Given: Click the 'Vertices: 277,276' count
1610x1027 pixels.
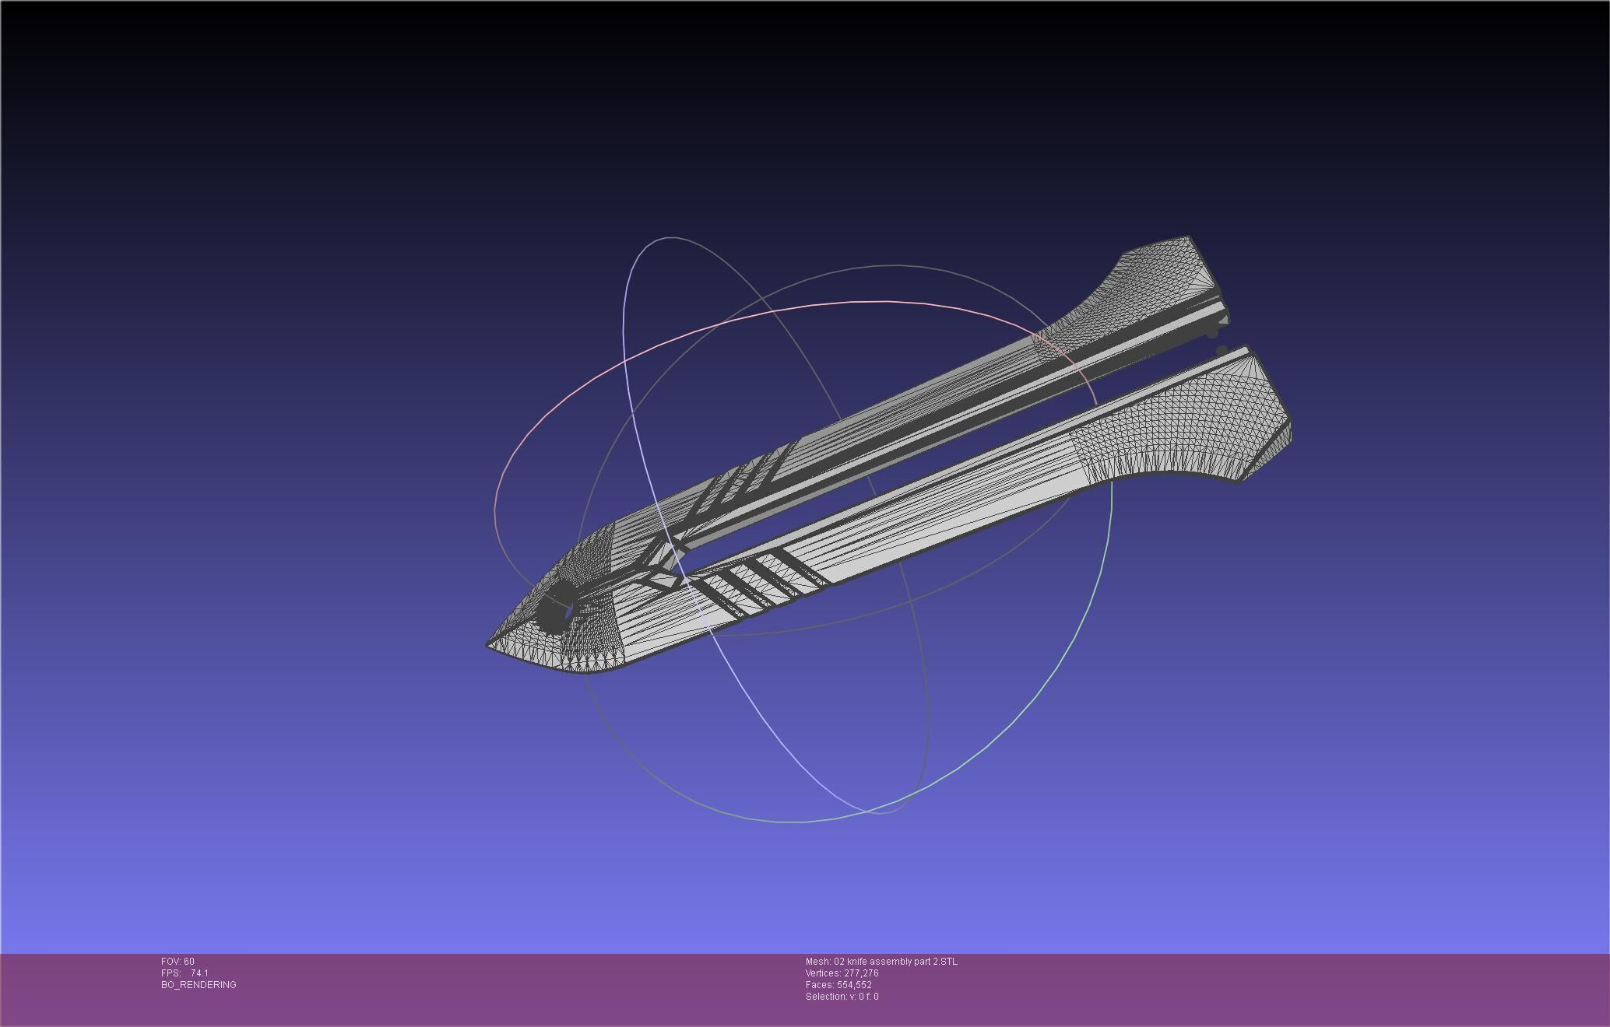Looking at the screenshot, I should pyautogui.click(x=842, y=973).
